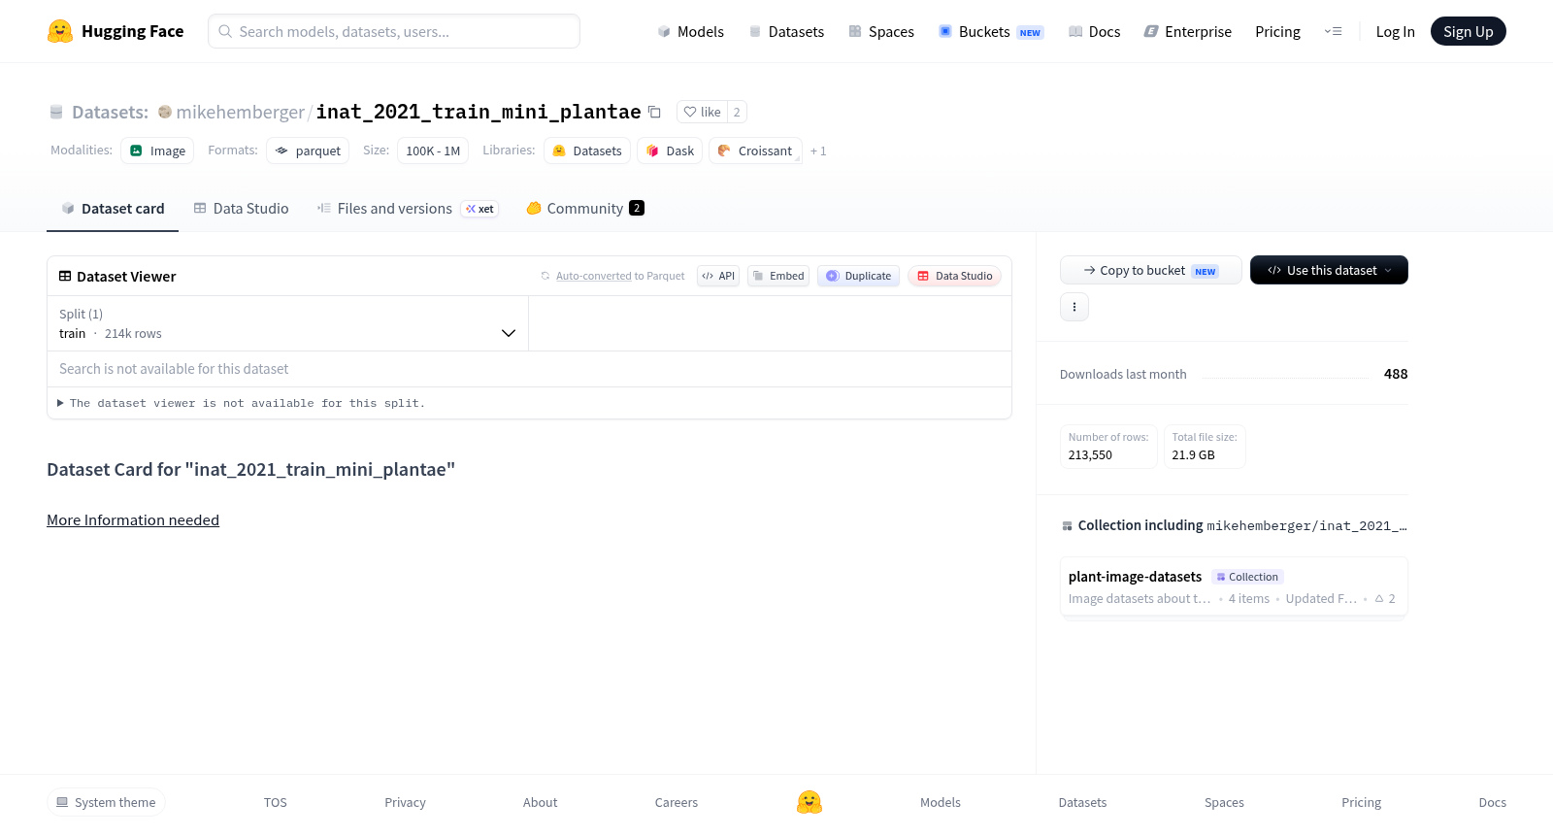Open the three-dot more options button
The width and height of the screenshot is (1553, 836).
coord(1074,307)
